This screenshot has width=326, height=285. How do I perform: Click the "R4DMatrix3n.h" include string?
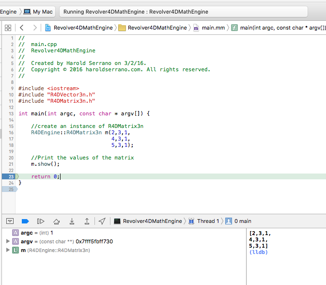point(71,101)
